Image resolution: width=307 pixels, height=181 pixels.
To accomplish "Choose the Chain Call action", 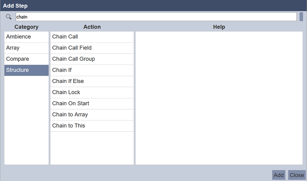I will 92,37.
